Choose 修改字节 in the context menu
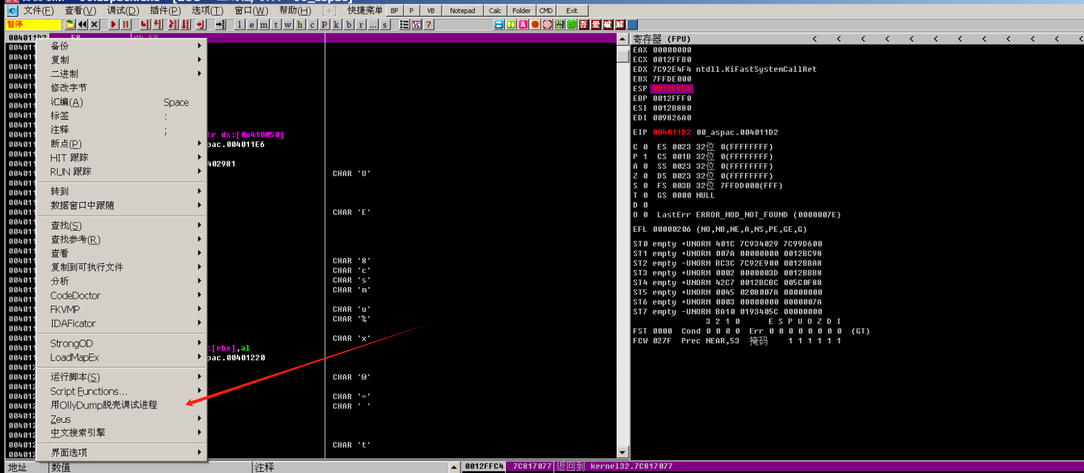1084x473 pixels. point(121,88)
